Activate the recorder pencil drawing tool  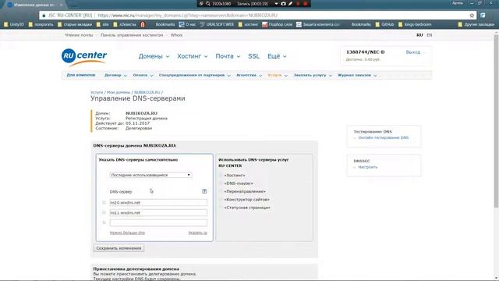[x=290, y=3]
